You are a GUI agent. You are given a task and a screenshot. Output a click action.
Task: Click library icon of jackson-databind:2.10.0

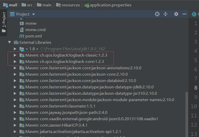coord(22,81)
